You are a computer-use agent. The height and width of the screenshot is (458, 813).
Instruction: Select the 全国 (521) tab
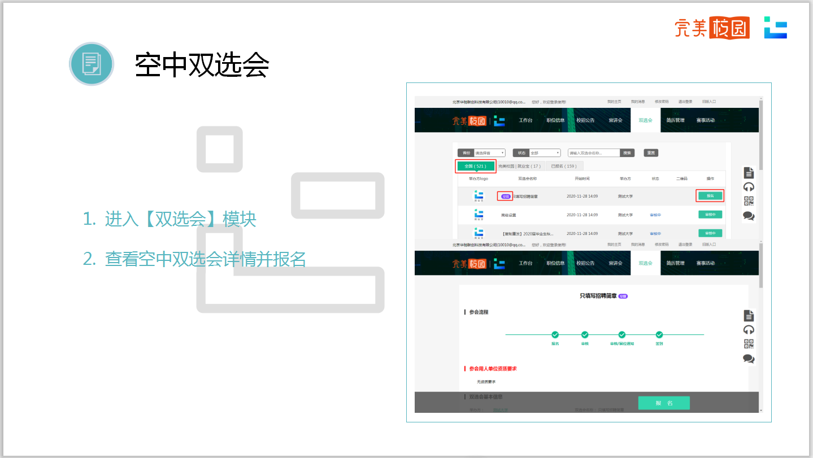click(476, 166)
